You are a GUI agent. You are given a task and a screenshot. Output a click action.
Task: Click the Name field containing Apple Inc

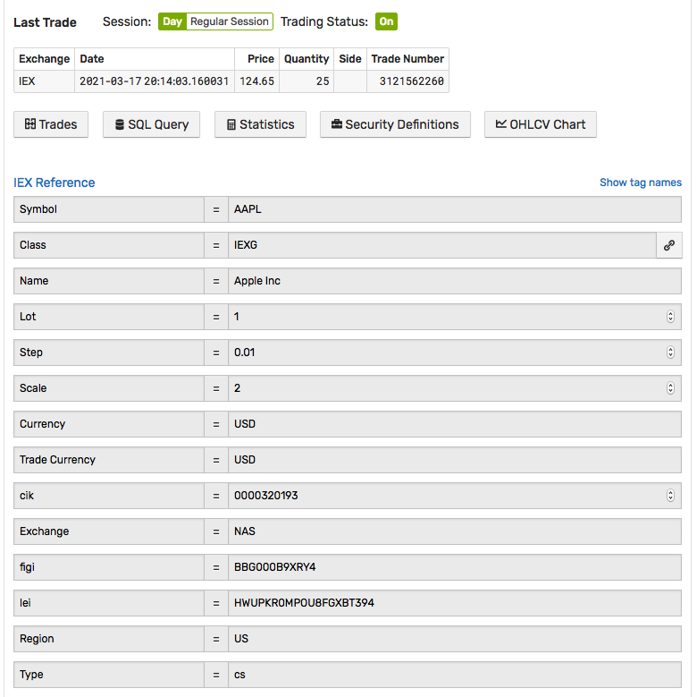(455, 281)
